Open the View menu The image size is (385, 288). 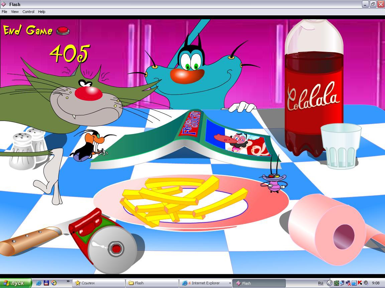pyautogui.click(x=15, y=12)
